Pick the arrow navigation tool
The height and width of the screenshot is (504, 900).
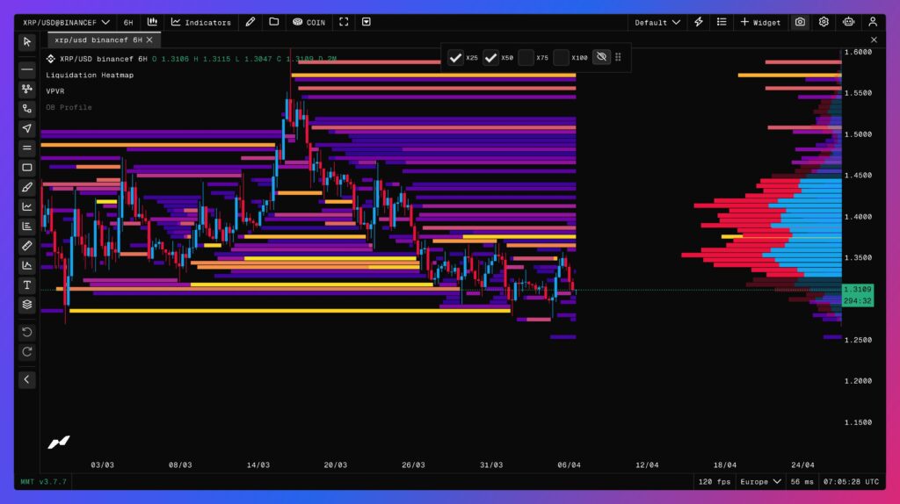pyautogui.click(x=27, y=128)
